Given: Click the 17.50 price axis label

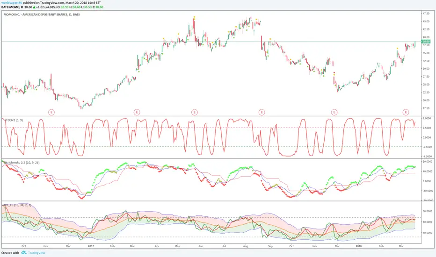Looking at the screenshot, I should click(x=426, y=108).
